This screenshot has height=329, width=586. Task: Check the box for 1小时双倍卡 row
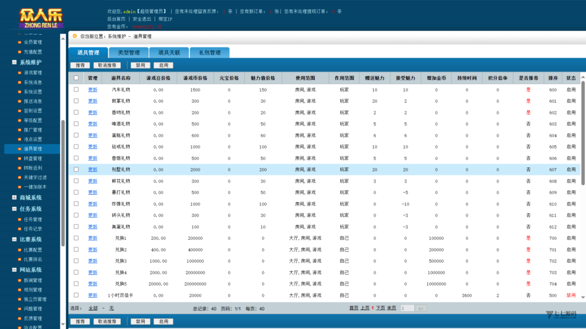[76, 295]
